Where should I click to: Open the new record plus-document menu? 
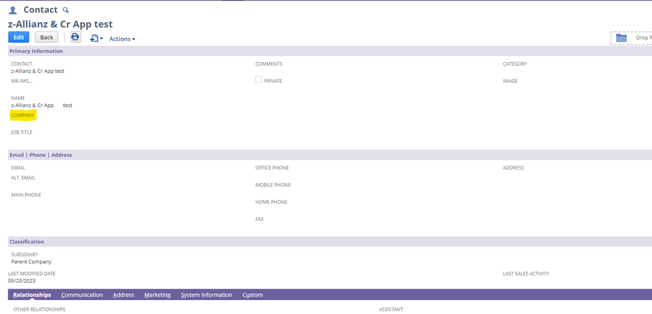click(96, 39)
